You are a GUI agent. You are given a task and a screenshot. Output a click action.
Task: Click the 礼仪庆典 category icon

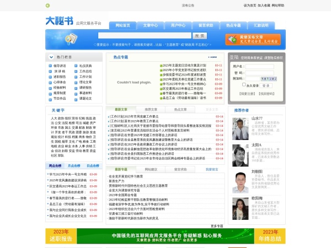pos(77,66)
